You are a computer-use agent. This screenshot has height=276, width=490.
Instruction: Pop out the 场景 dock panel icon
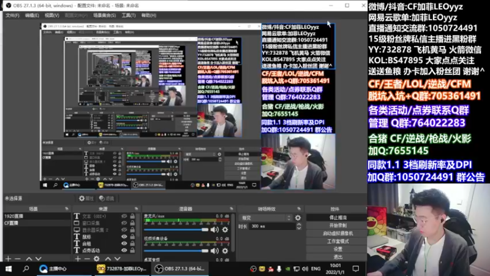point(67,209)
